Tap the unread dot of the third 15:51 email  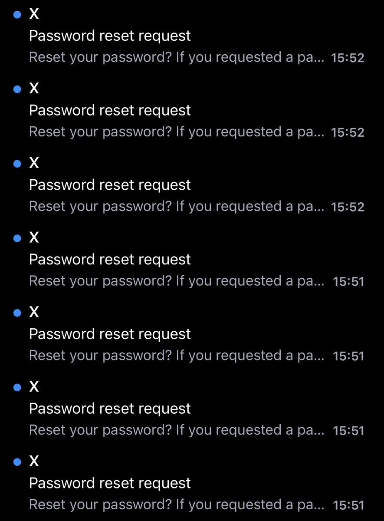[x=17, y=387]
